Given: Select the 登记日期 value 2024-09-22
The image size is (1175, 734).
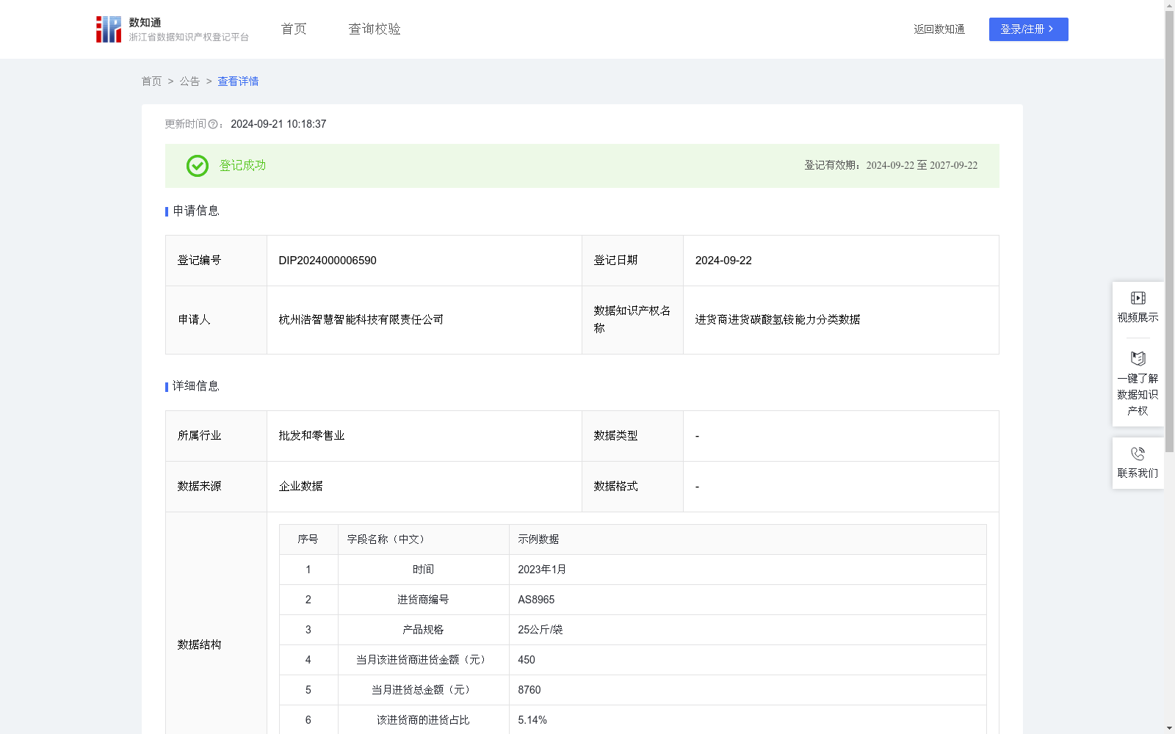Looking at the screenshot, I should [723, 261].
